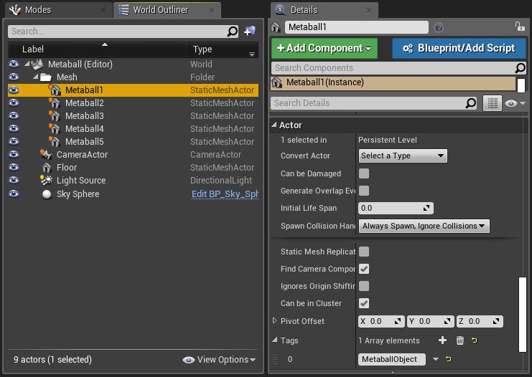Viewport: 532px width, 377px height.
Task: Reset Tags array to default
Action: pyautogui.click(x=474, y=340)
